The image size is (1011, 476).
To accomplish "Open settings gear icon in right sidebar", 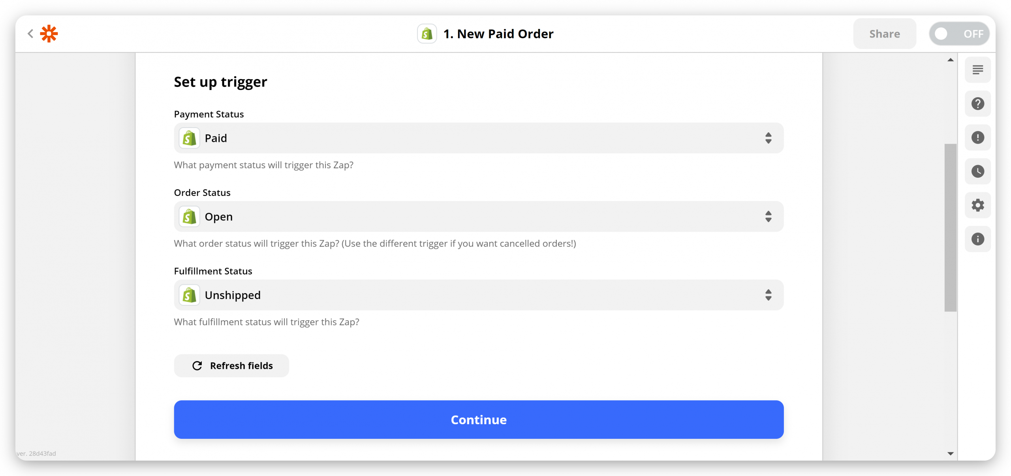I will [x=978, y=205].
